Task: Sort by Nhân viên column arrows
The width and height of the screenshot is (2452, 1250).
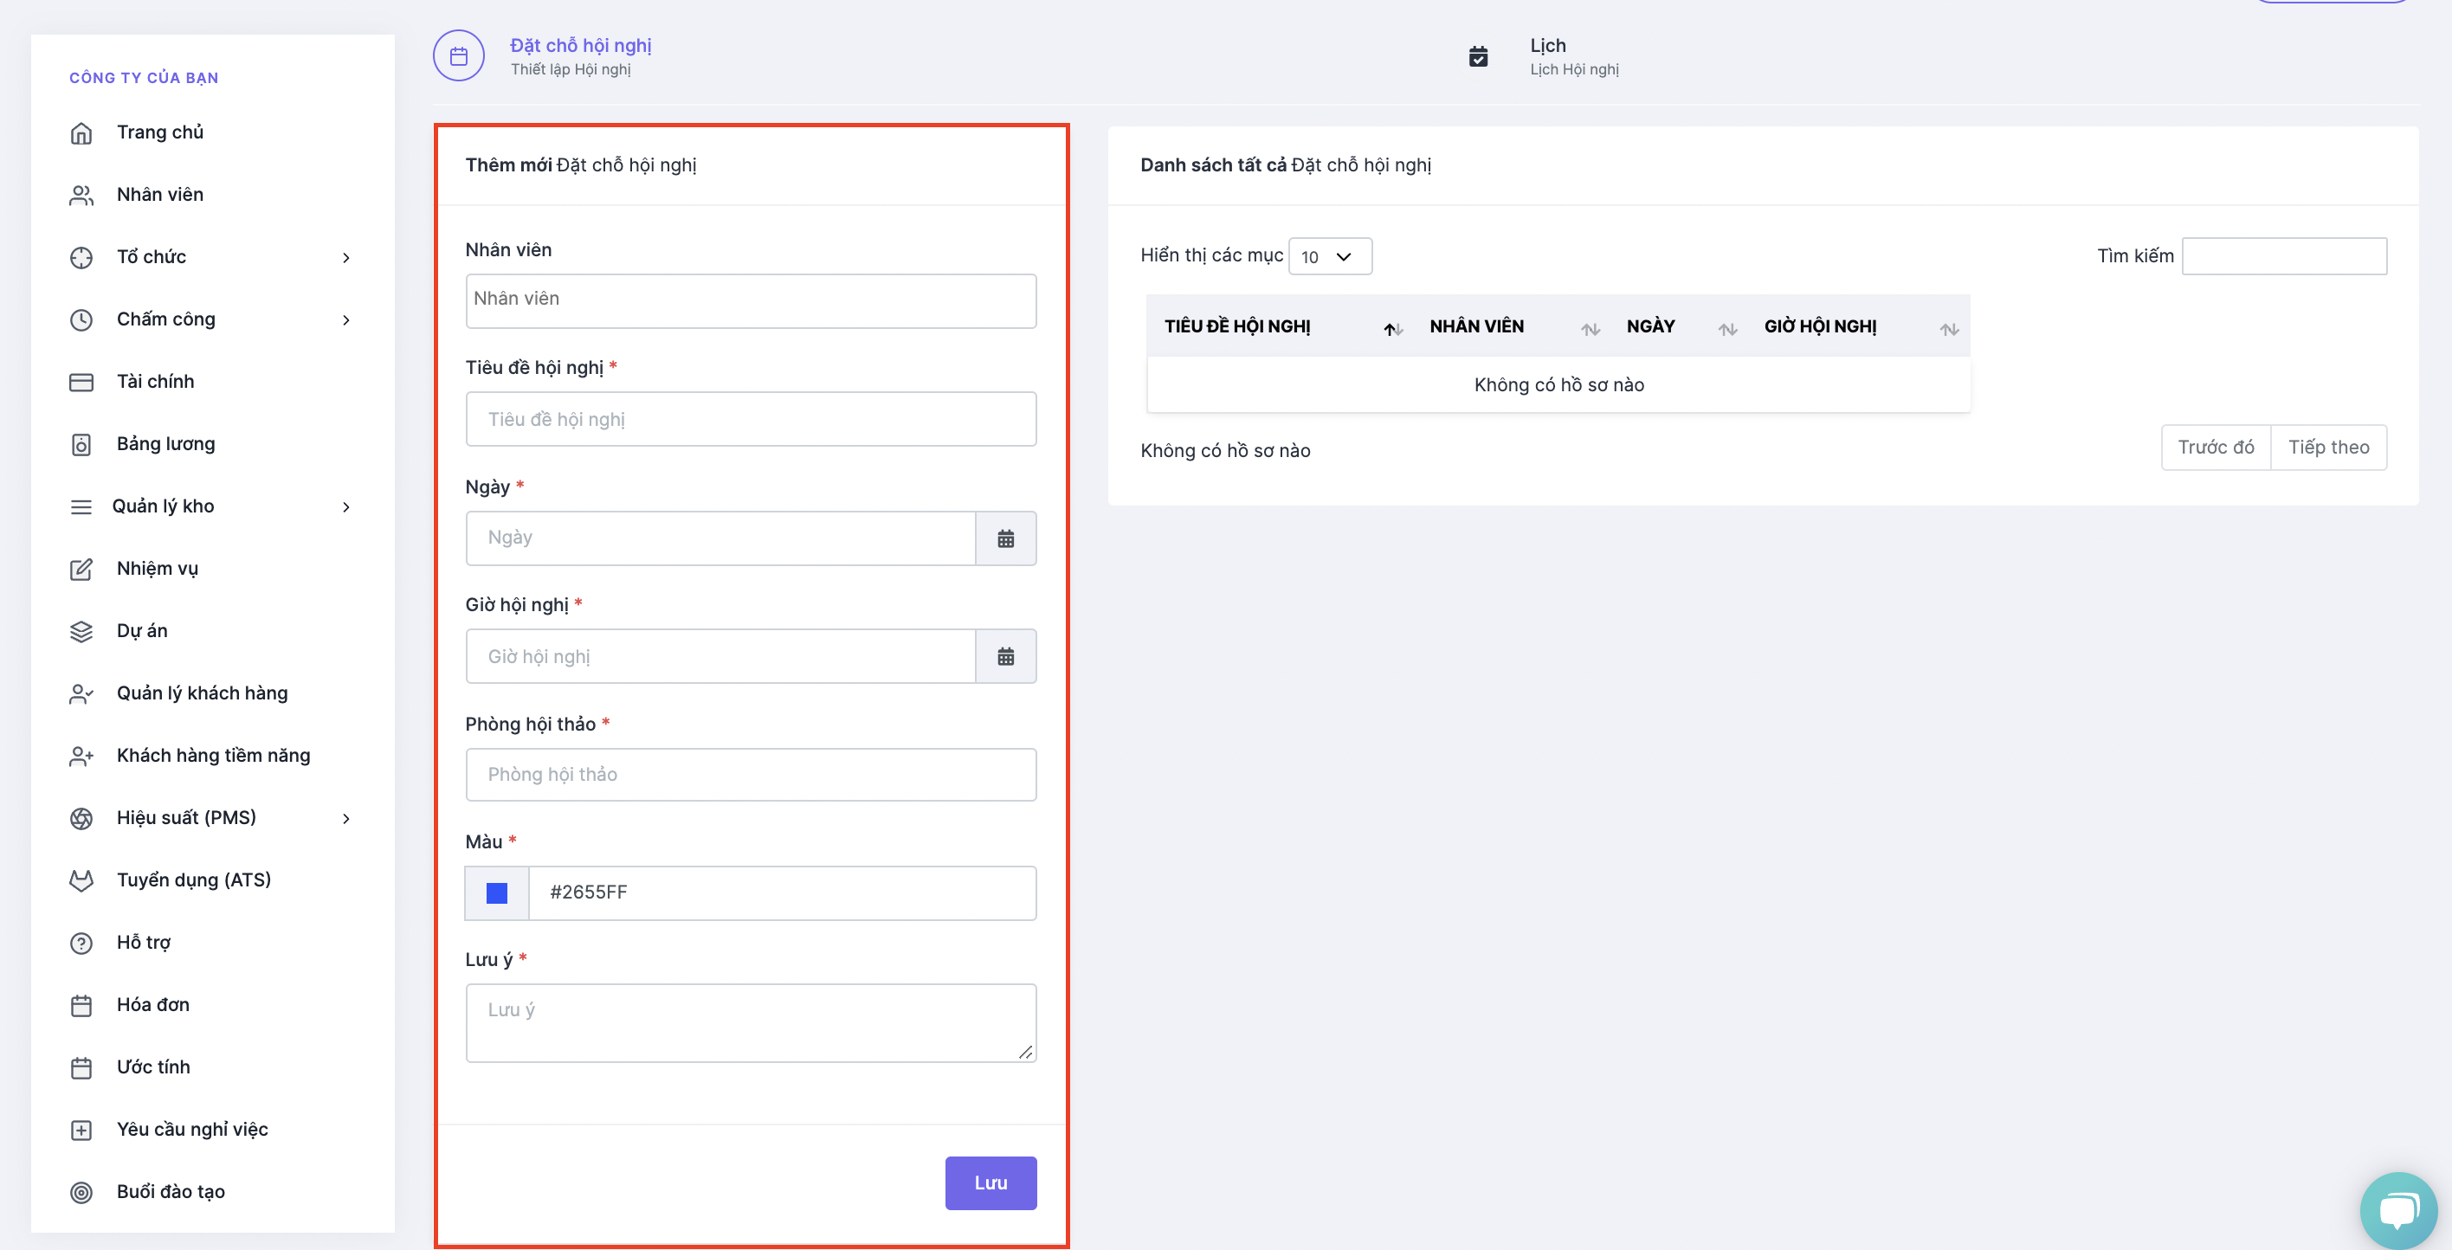Action: click(x=1591, y=330)
